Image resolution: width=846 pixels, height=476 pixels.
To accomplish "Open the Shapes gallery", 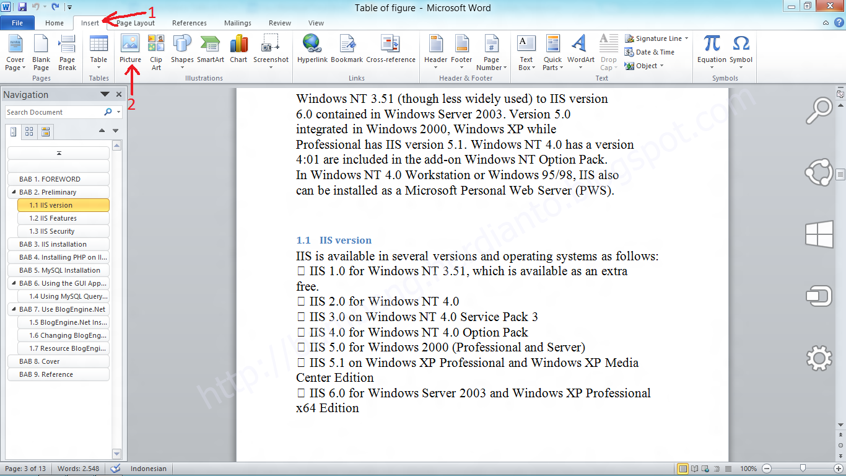I will click(182, 53).
